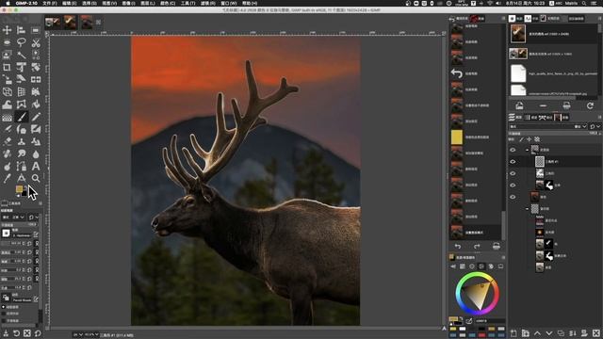603x339 pixels.
Task: Toggle visibility of the layer with hand mask
Action: click(513, 186)
